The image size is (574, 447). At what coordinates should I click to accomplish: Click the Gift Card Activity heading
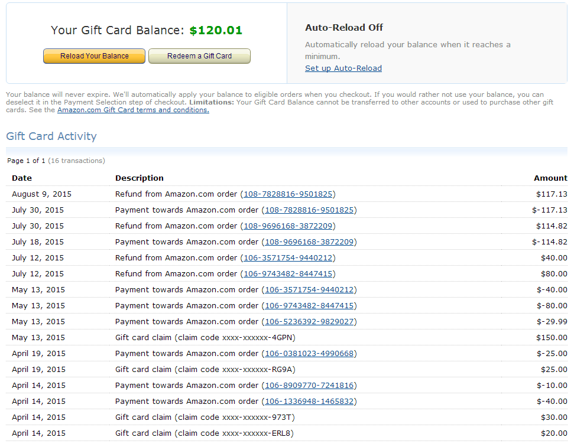pyautogui.click(x=51, y=136)
